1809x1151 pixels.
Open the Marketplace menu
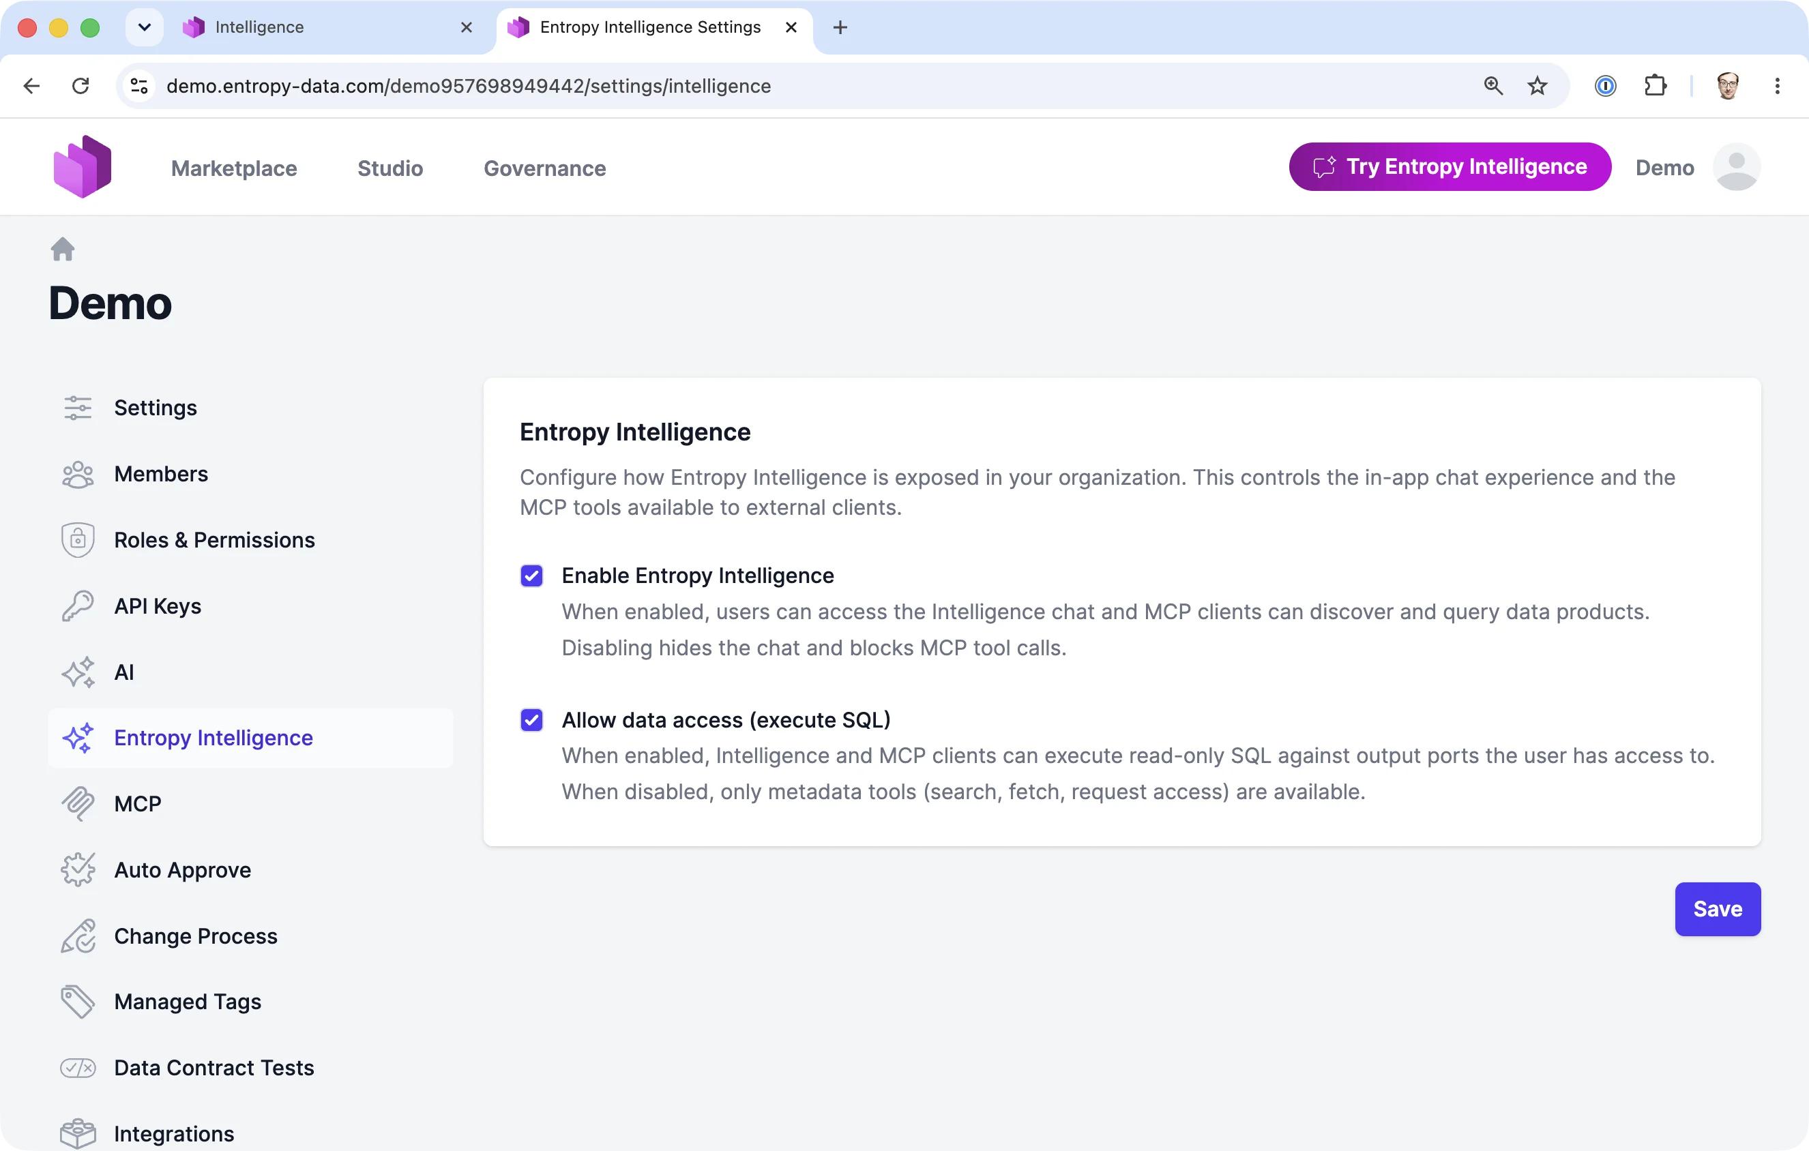(234, 168)
